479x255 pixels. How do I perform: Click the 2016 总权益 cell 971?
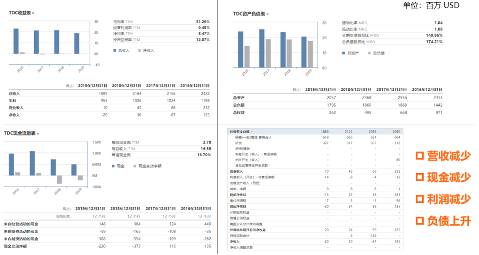(x=439, y=112)
